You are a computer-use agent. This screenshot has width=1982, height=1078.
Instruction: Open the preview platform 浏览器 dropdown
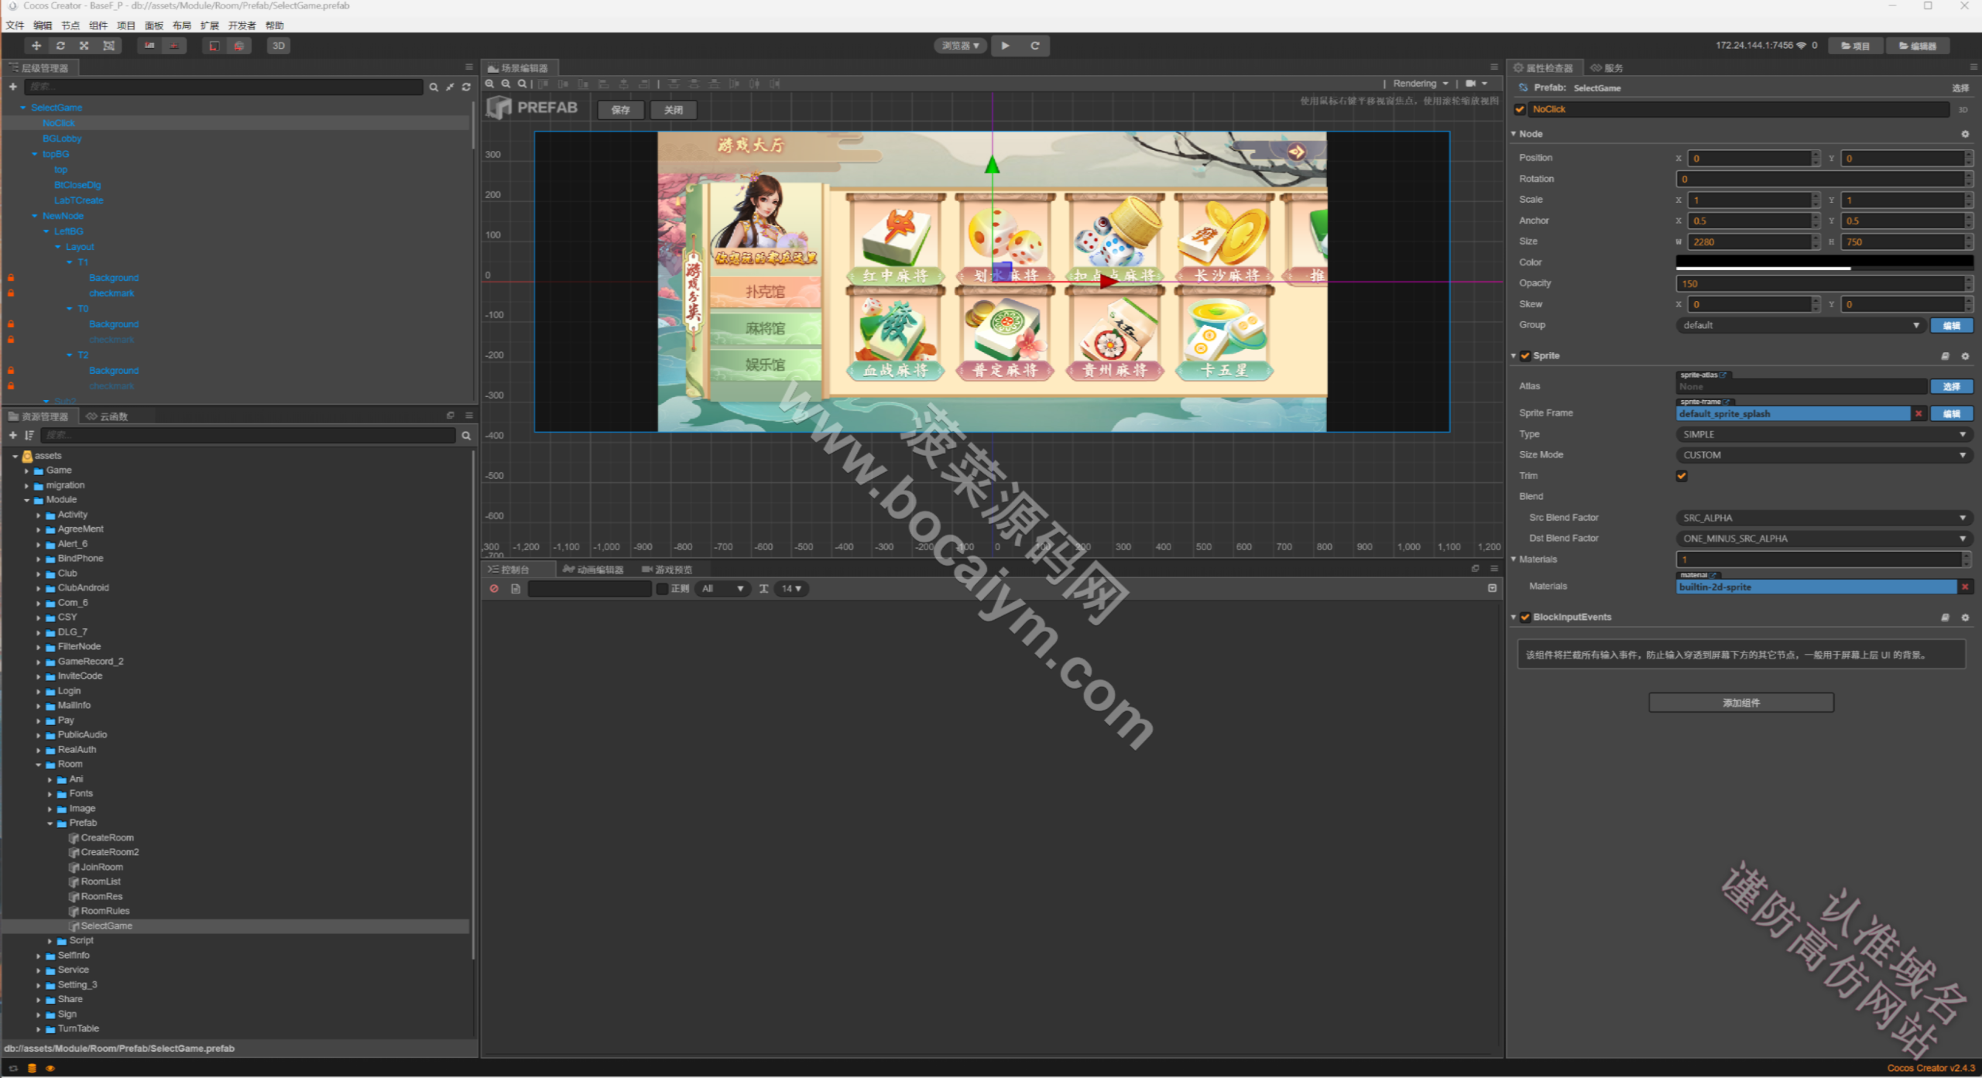click(x=960, y=46)
